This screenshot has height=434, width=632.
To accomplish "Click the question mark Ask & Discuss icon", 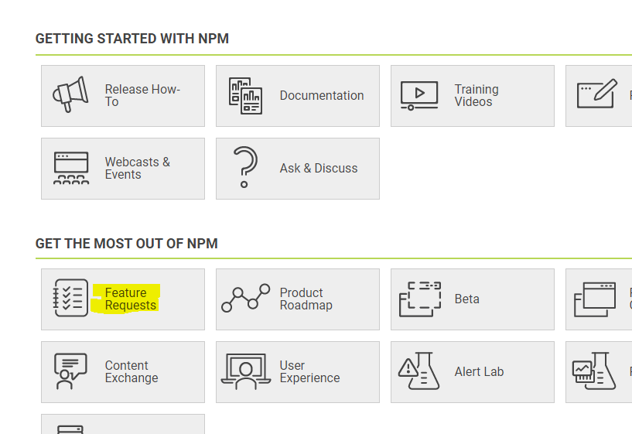I will (x=245, y=167).
